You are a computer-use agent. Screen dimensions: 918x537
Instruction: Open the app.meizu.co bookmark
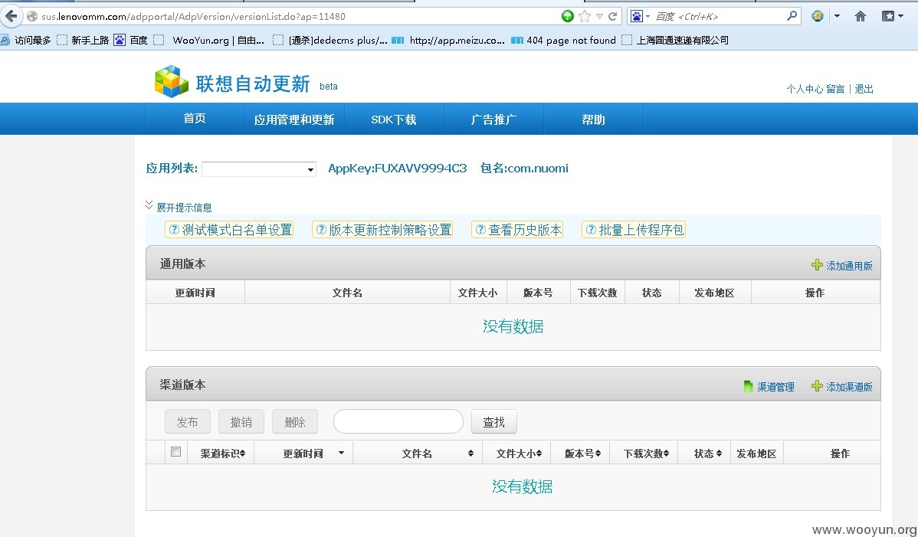click(448, 41)
